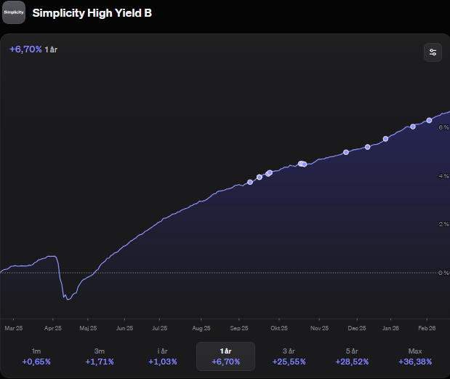Switch chart to 5 år period
The height and width of the screenshot is (379, 450).
(x=352, y=356)
